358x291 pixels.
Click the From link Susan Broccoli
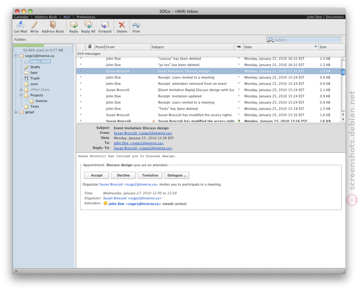pos(143,133)
